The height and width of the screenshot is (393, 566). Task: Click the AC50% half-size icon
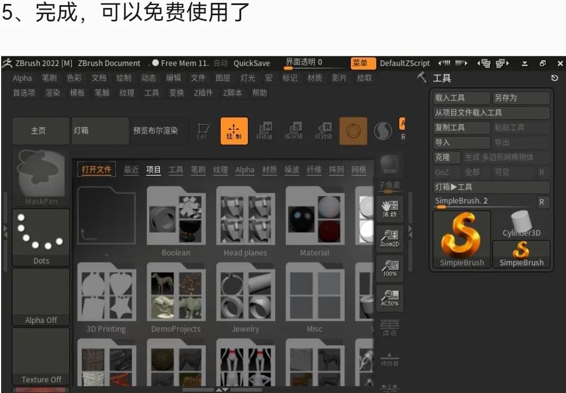point(390,298)
